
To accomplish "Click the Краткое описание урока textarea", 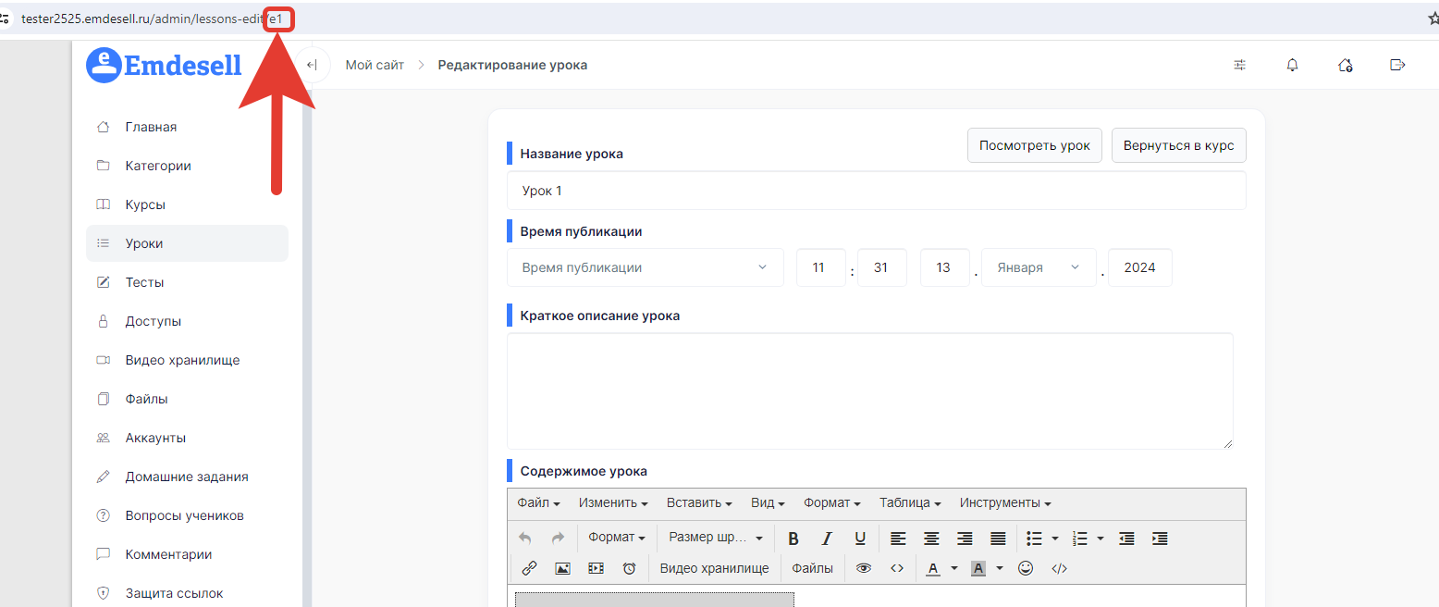I will click(x=870, y=391).
